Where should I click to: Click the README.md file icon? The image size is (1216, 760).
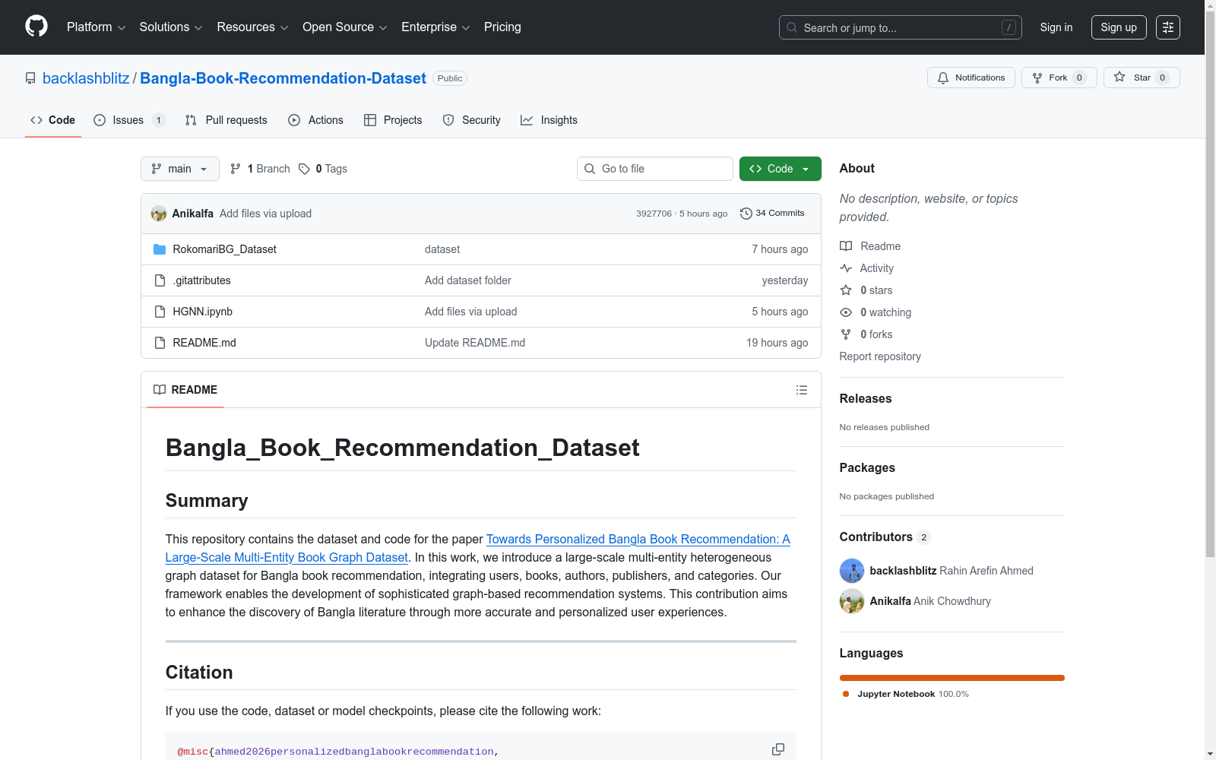pos(160,343)
